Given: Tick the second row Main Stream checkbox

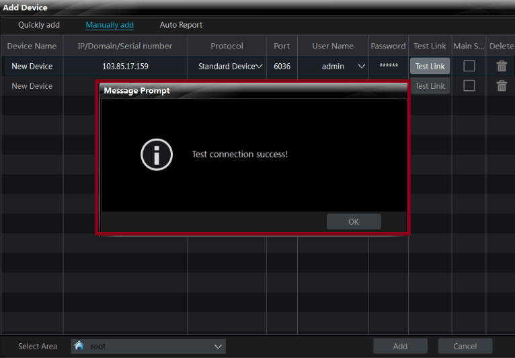Looking at the screenshot, I should [x=469, y=85].
